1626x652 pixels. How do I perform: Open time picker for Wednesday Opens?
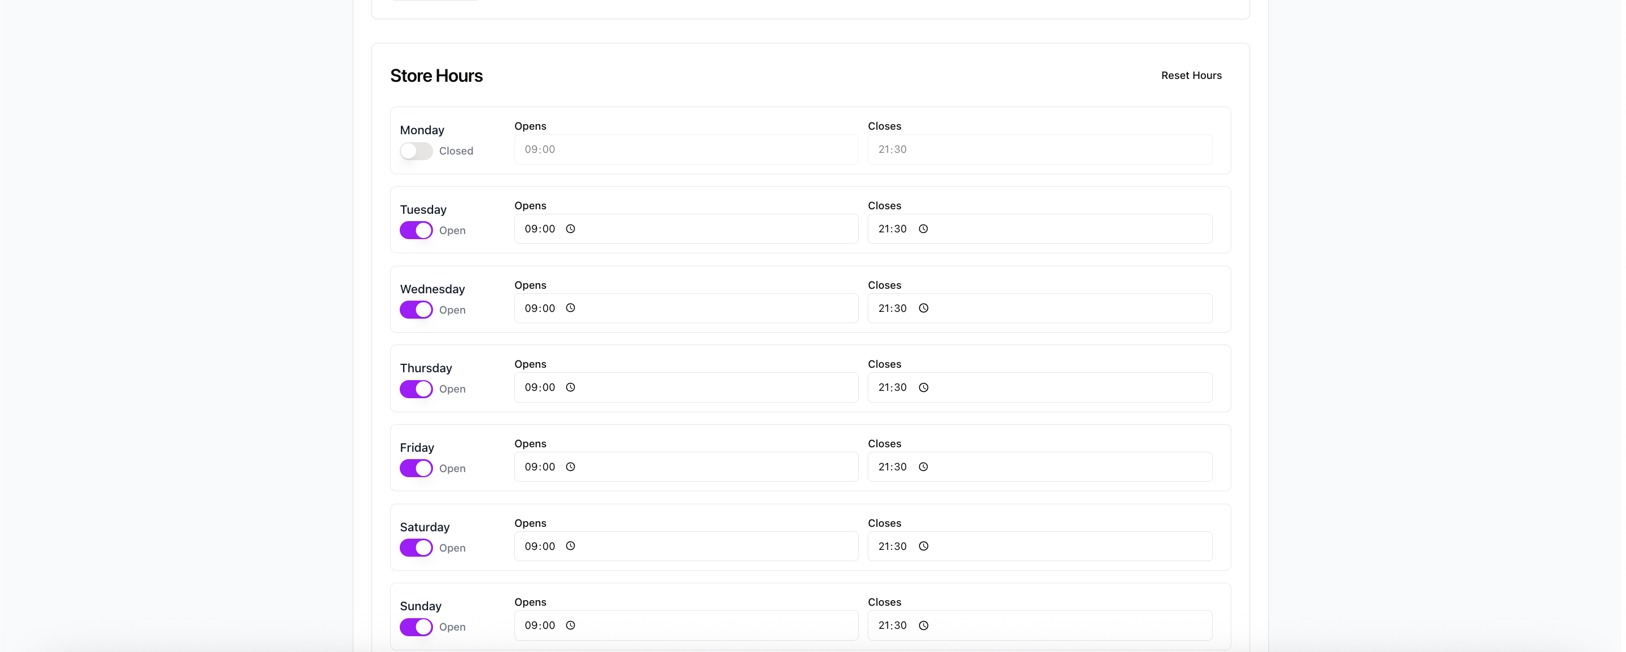[570, 309]
